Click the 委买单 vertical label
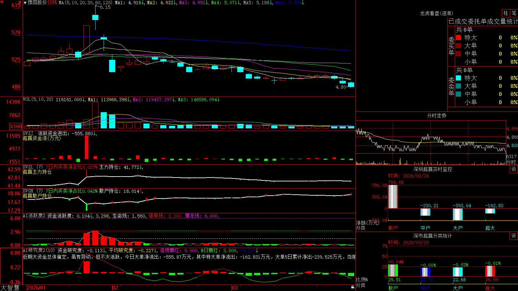 [451, 46]
